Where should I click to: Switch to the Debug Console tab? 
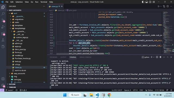[85, 57]
